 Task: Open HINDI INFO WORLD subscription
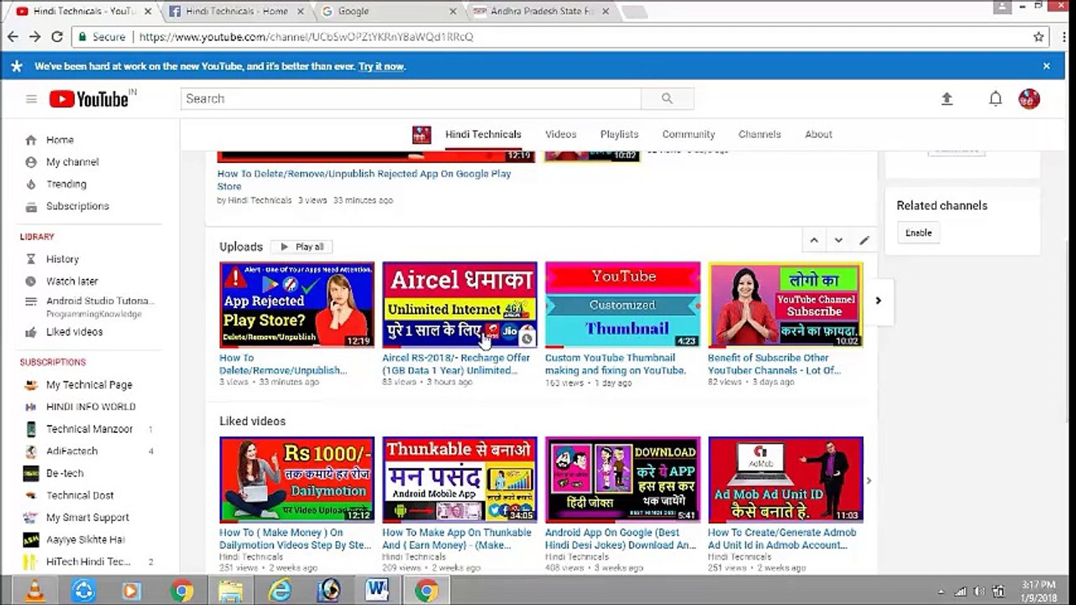[91, 407]
